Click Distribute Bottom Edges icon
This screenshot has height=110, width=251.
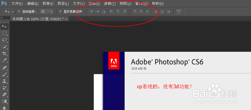147,12
